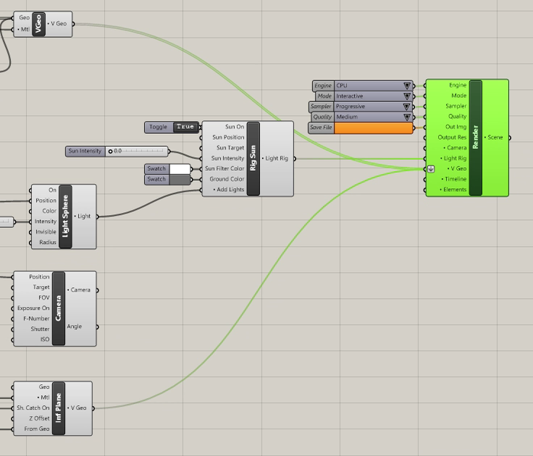Click Rig Sun's Sun Position input
Viewport: 533px width, 456px height.
228,138
